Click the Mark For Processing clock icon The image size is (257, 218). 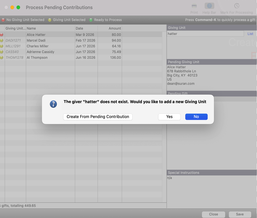click(x=237, y=6)
